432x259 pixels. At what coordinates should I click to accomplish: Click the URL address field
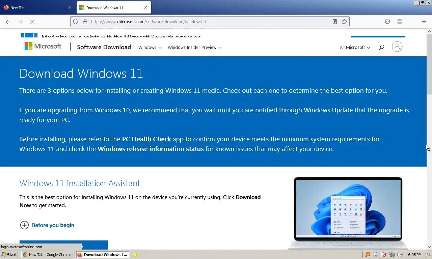pyautogui.click(x=209, y=22)
